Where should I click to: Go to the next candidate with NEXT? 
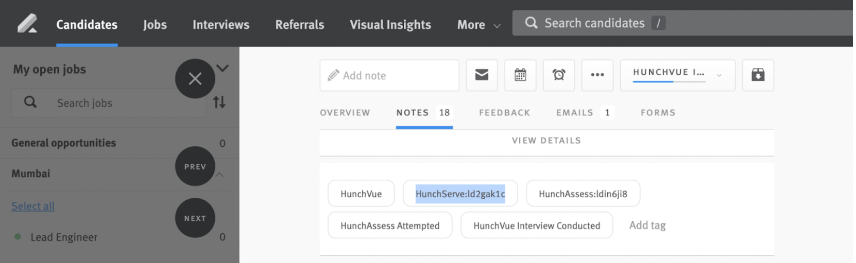[195, 218]
